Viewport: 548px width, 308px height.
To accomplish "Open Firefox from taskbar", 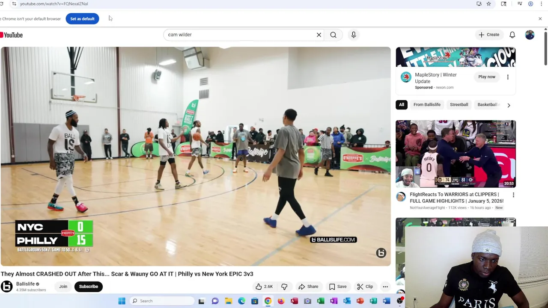I will [281, 301].
